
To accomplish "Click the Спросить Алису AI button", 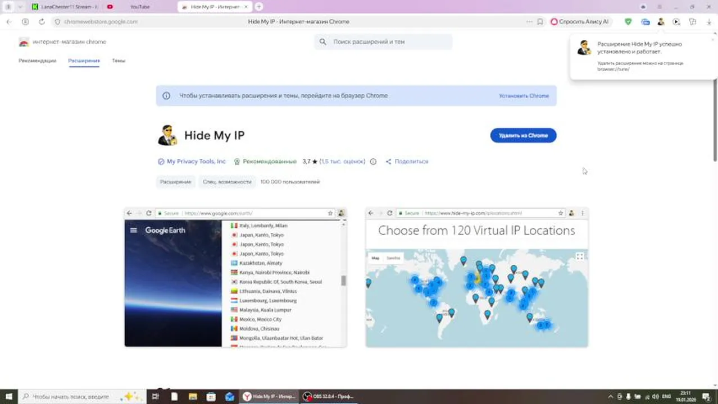I will pos(579,21).
